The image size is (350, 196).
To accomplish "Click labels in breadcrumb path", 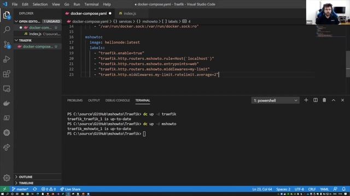I will pyautogui.click(x=173, y=22).
